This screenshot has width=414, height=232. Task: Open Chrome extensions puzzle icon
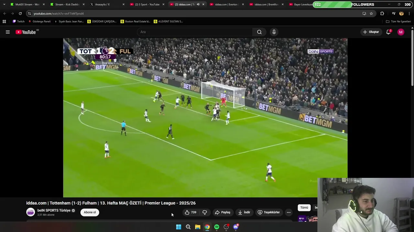382,14
